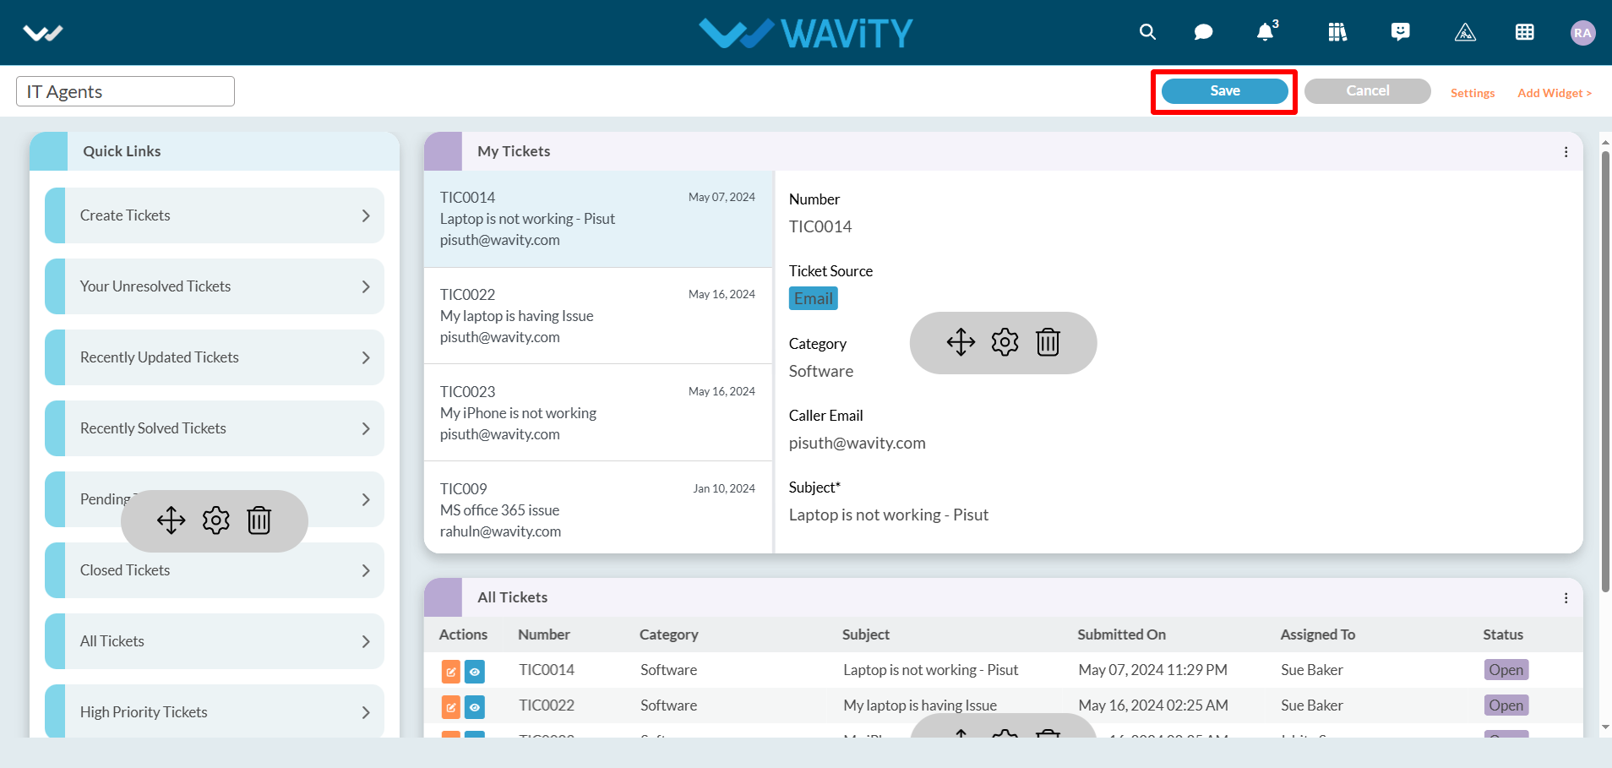Click the move handle on My Tickets widget overlay
Image resolution: width=1612 pixels, height=768 pixels.
961,342
